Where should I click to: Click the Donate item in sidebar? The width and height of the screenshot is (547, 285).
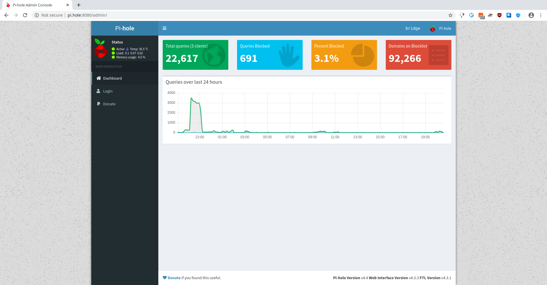click(109, 104)
